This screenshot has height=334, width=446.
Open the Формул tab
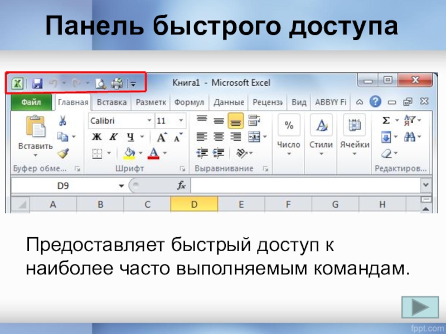(189, 102)
